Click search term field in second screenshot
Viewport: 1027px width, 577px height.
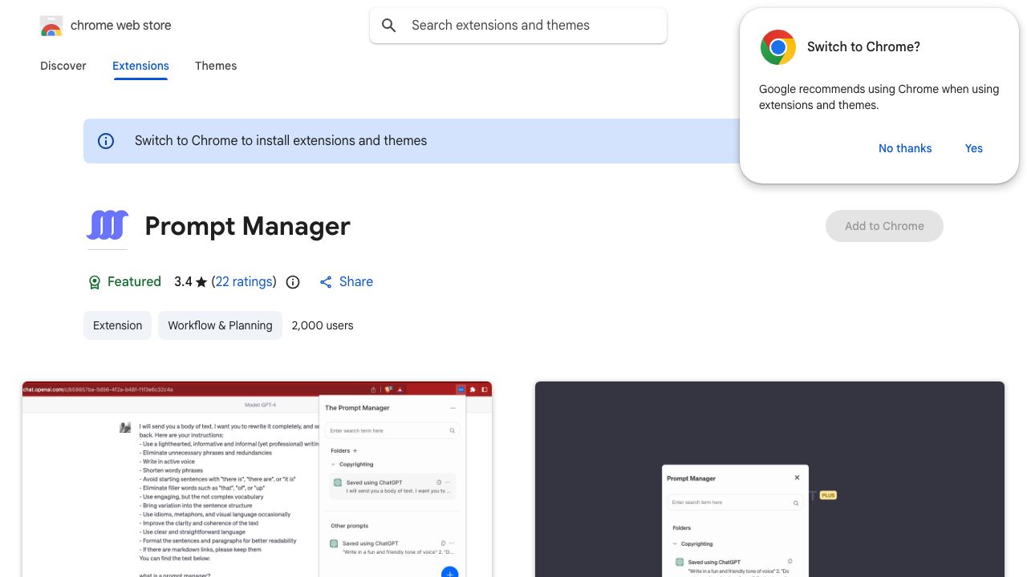point(734,502)
